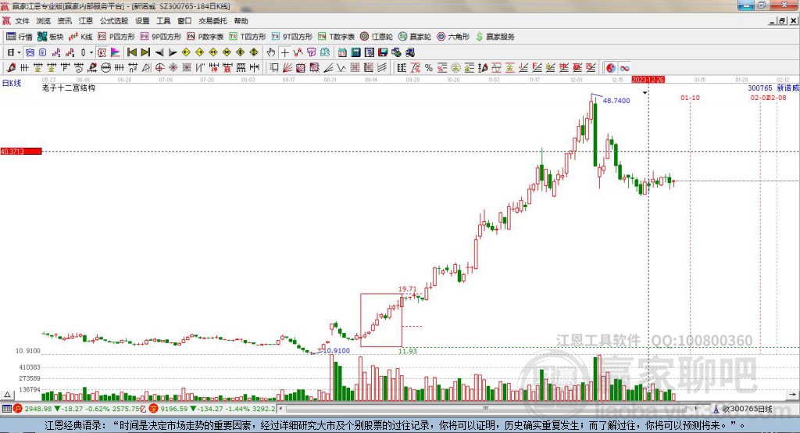Click the leftmost yellow diamond arrow icon
The width and height of the screenshot is (800, 433).
(x=186, y=52)
